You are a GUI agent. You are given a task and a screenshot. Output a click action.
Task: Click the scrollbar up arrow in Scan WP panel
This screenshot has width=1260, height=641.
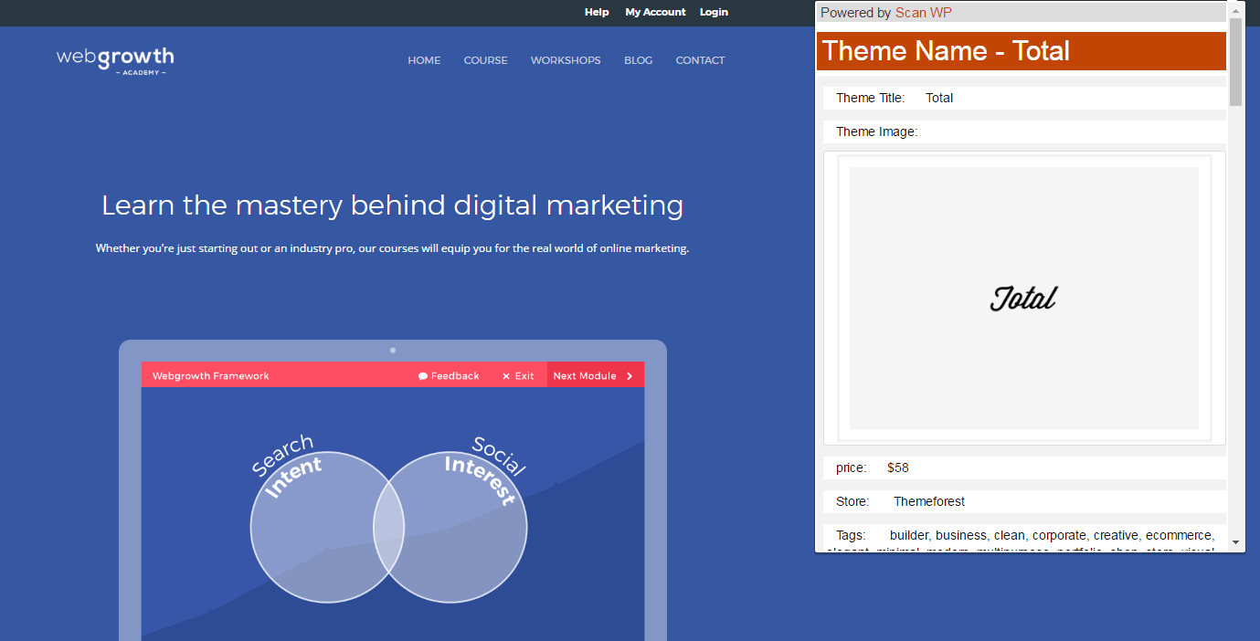(1236, 10)
